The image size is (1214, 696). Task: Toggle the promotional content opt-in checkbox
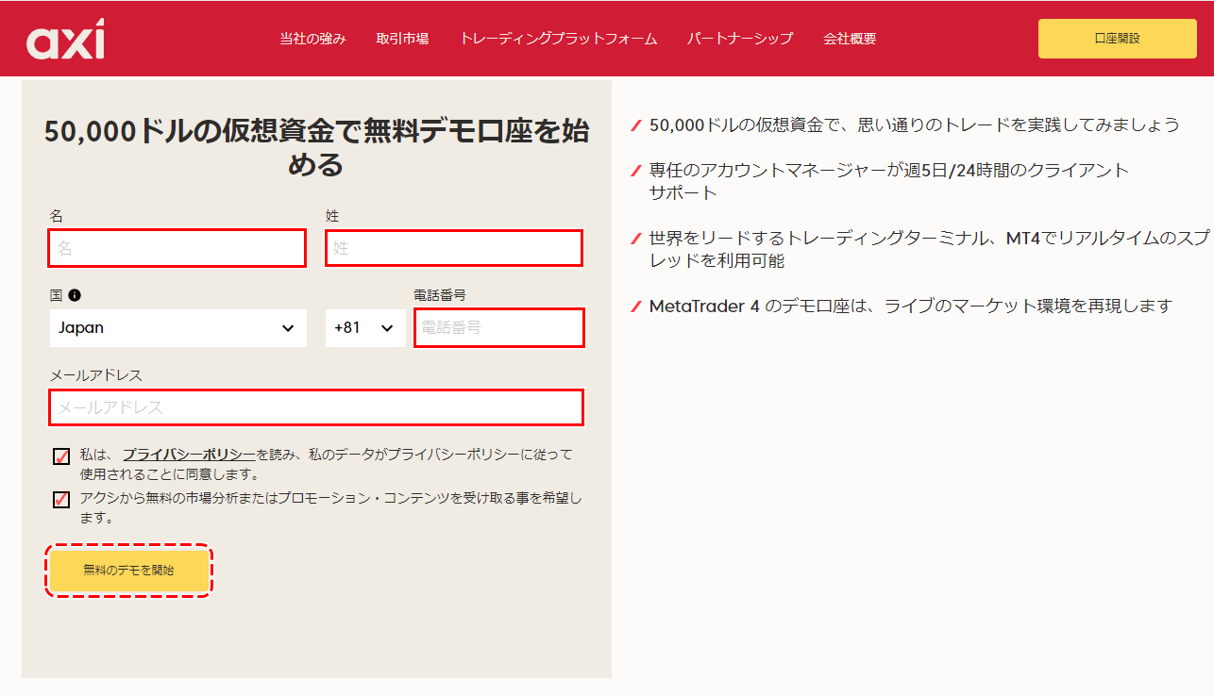pos(61,500)
